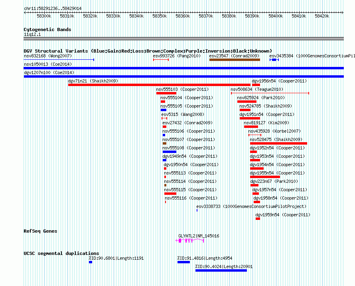Click the 58400k tick on the ruler

point(276,16)
